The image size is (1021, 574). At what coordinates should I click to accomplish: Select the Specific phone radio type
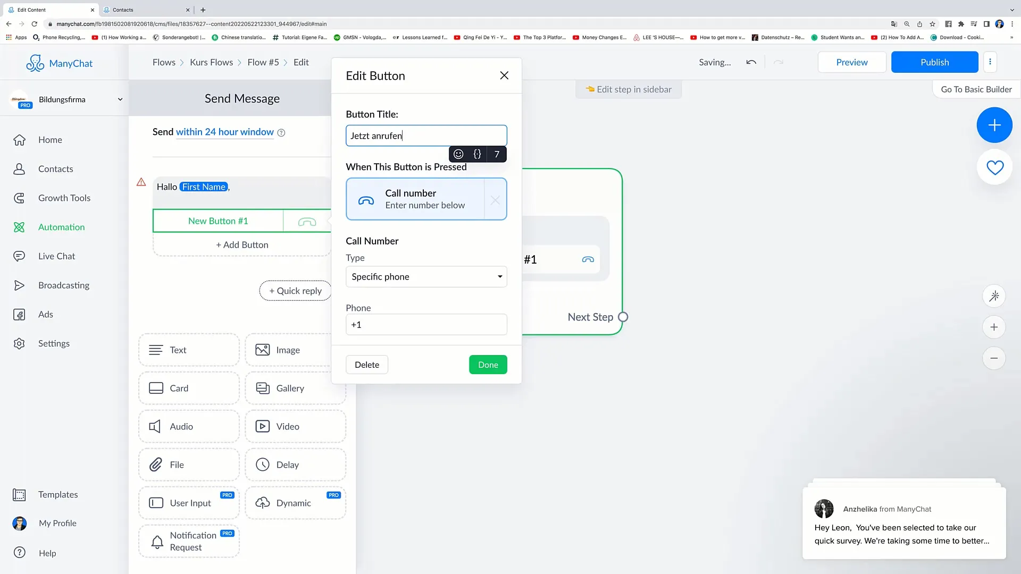coord(425,276)
